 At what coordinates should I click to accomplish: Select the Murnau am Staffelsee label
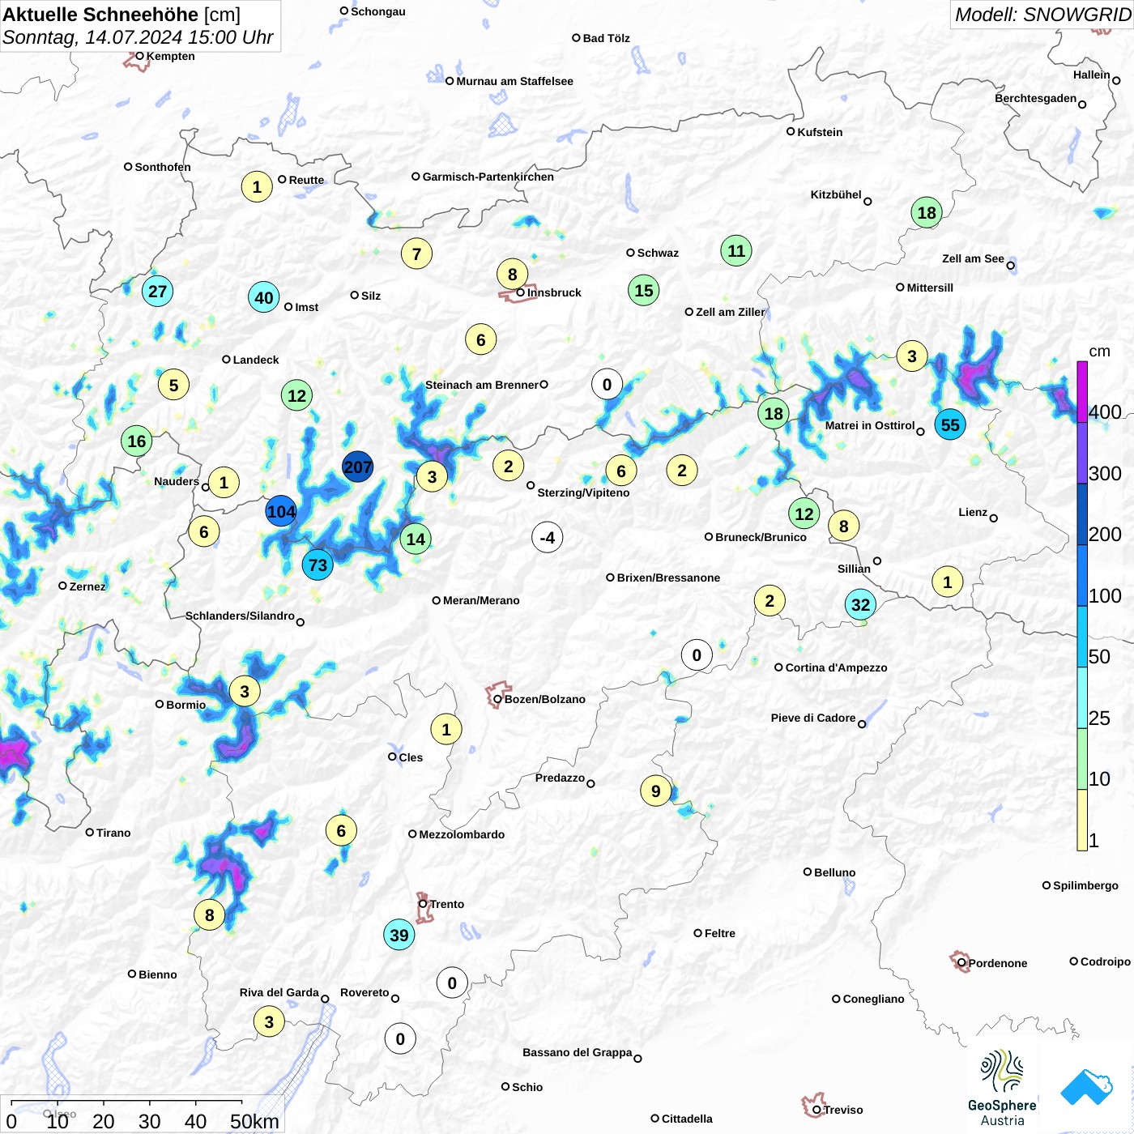(514, 81)
